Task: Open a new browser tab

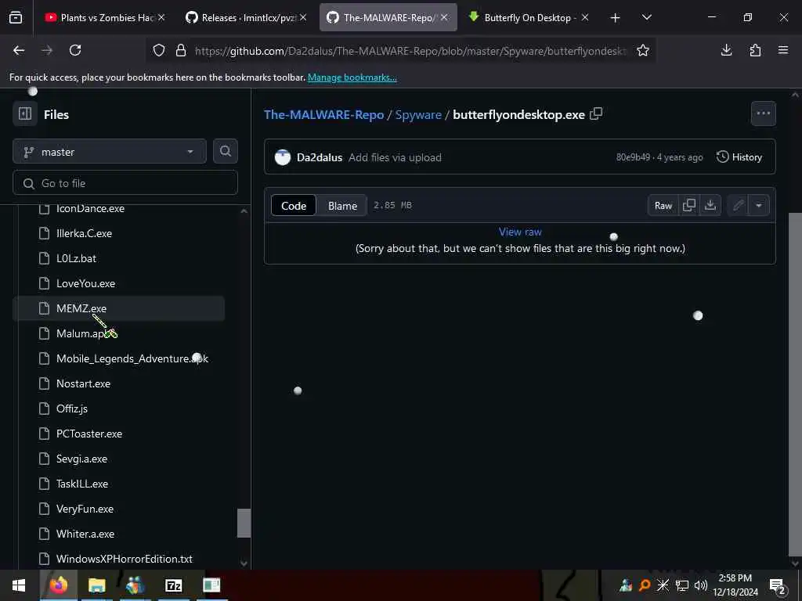Action: (x=616, y=18)
